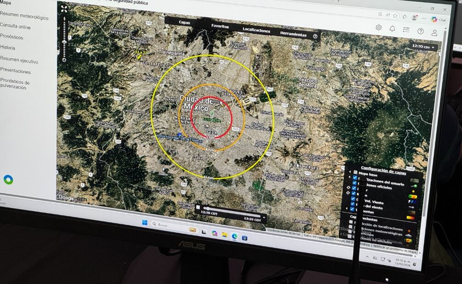Collapse the Mapa base layer group arrow
The width and height of the screenshot is (462, 284).
tap(349, 172)
